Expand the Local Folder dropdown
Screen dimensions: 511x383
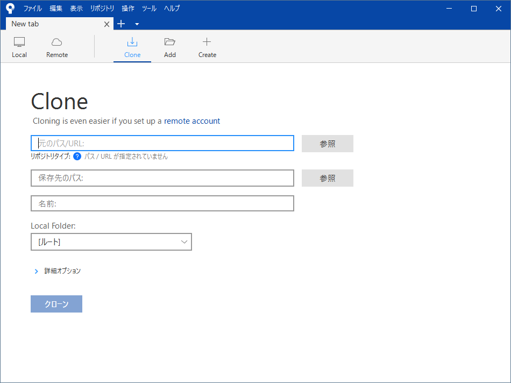click(x=184, y=242)
